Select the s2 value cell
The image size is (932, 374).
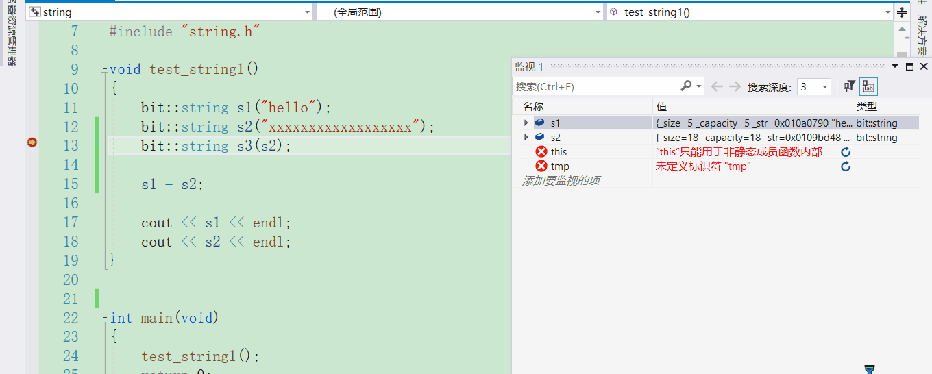[x=752, y=138]
